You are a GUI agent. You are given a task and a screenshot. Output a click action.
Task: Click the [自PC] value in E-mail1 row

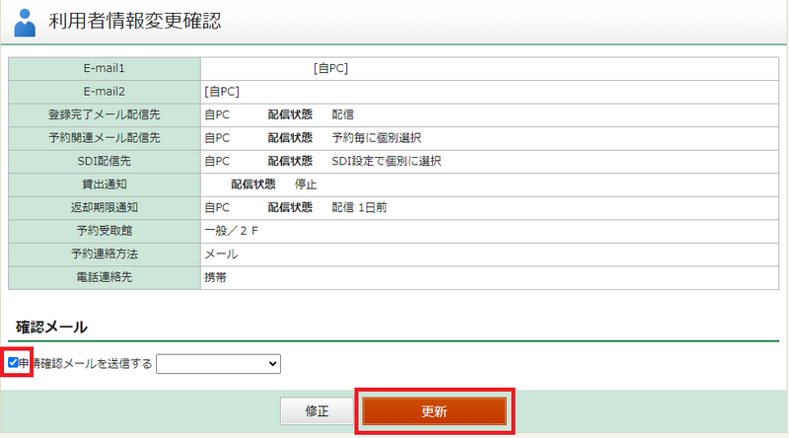tap(330, 68)
